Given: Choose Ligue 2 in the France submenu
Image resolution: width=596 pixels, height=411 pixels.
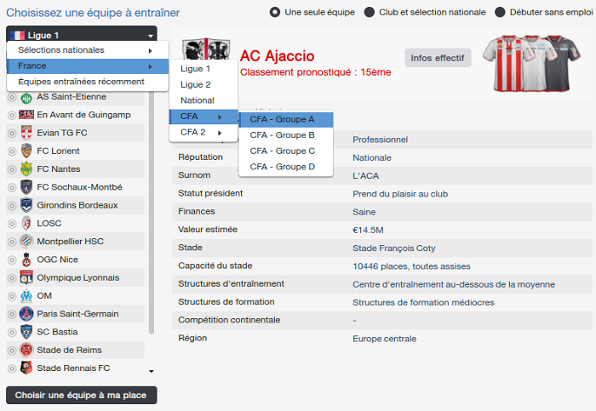Looking at the screenshot, I should pos(203,85).
